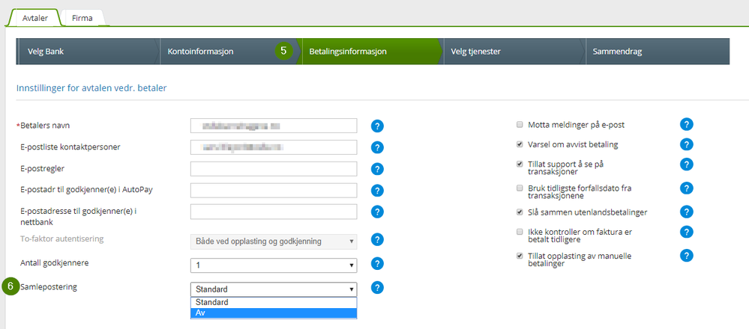The image size is (749, 329).
Task: Click the heading Innstillinger for avtalen vedr. betaler
Action: coord(91,88)
